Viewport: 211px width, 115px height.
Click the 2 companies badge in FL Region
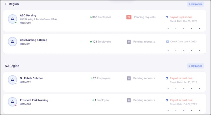click(x=195, y=4)
